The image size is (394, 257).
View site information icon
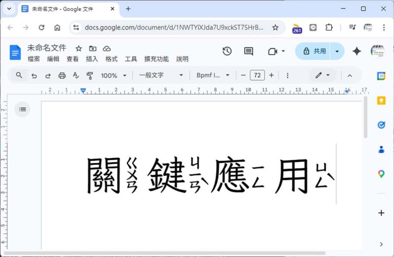pyautogui.click(x=76, y=28)
